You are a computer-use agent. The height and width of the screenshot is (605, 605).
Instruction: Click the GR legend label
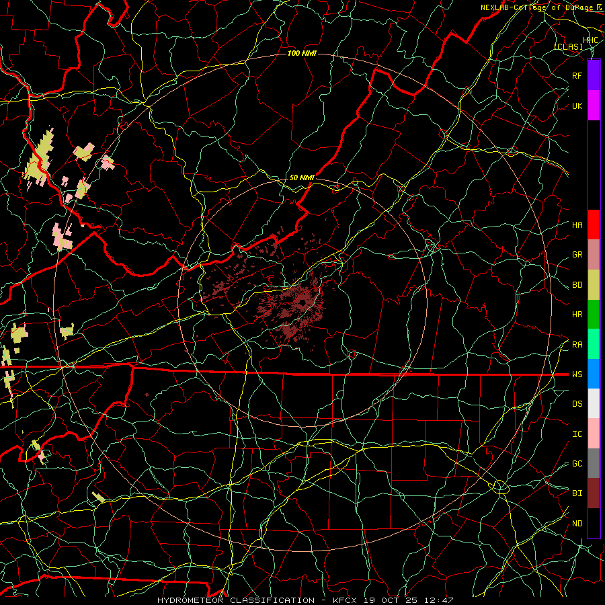pyautogui.click(x=577, y=255)
